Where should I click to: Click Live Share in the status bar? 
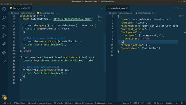(x=19, y=103)
